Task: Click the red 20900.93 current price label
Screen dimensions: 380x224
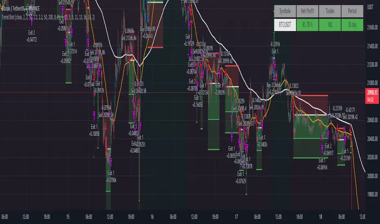Action: (372, 93)
